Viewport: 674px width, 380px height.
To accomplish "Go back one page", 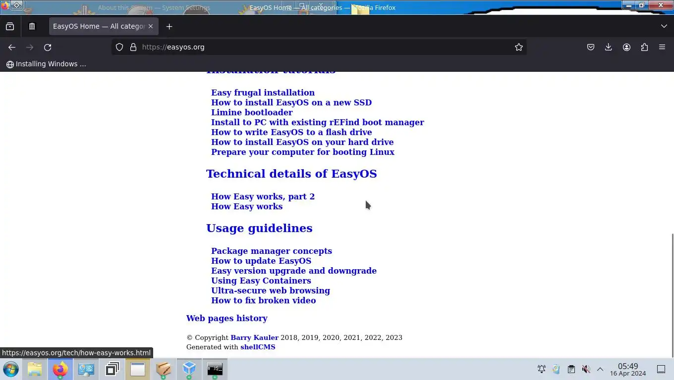I will pos(12,47).
